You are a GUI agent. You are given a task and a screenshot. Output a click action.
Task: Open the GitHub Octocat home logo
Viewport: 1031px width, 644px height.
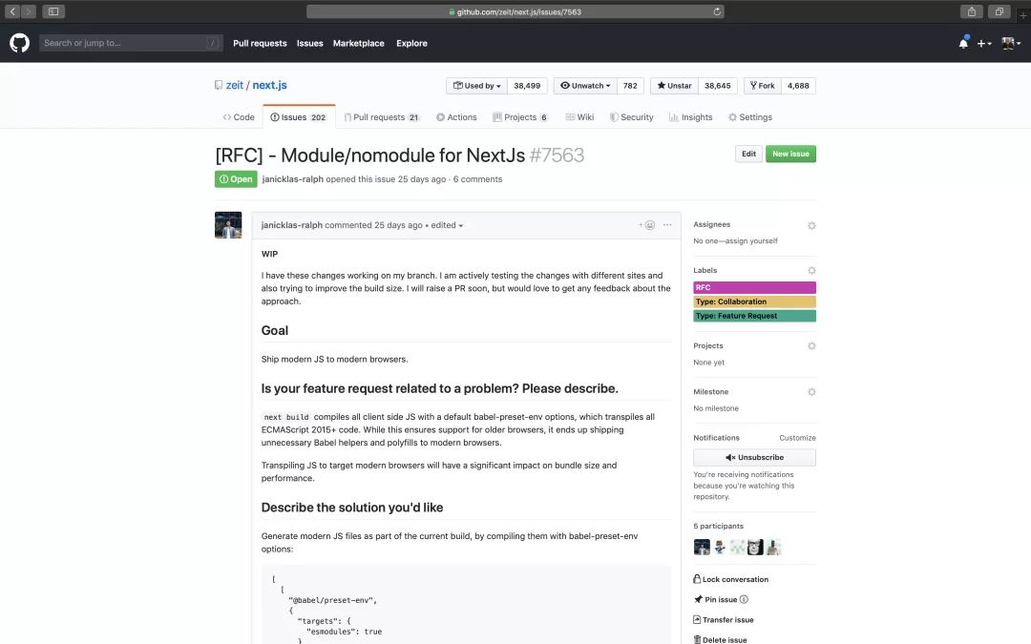(x=20, y=43)
